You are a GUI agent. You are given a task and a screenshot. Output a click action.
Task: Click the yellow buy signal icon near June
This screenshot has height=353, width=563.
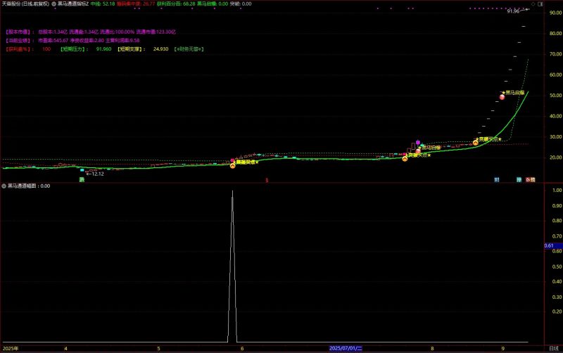coord(233,165)
